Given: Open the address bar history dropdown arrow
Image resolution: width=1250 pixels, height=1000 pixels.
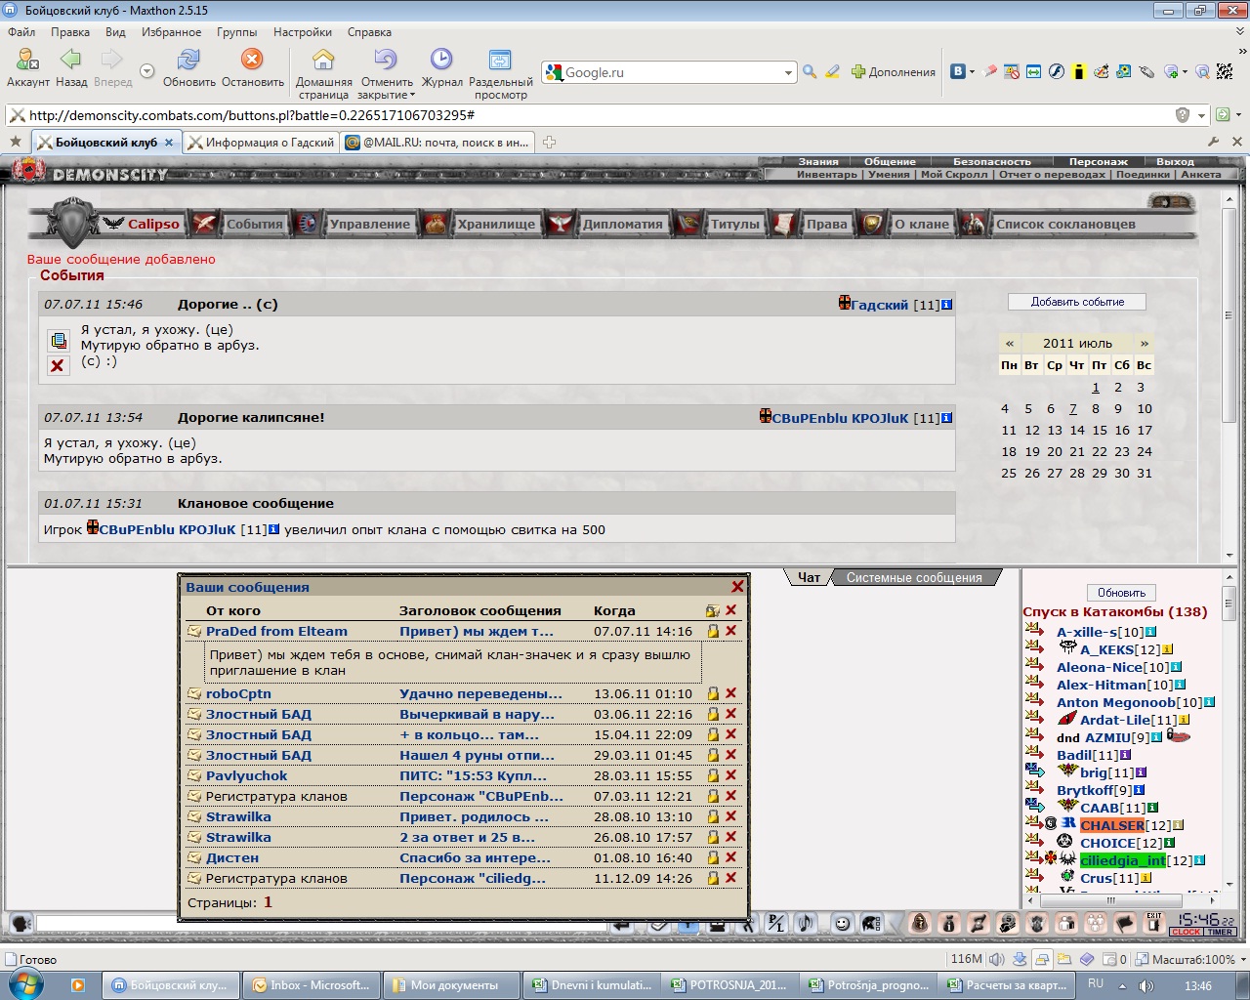Looking at the screenshot, I should click(x=1202, y=115).
